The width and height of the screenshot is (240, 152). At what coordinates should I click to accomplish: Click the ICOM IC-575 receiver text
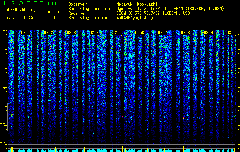coord(153,13)
